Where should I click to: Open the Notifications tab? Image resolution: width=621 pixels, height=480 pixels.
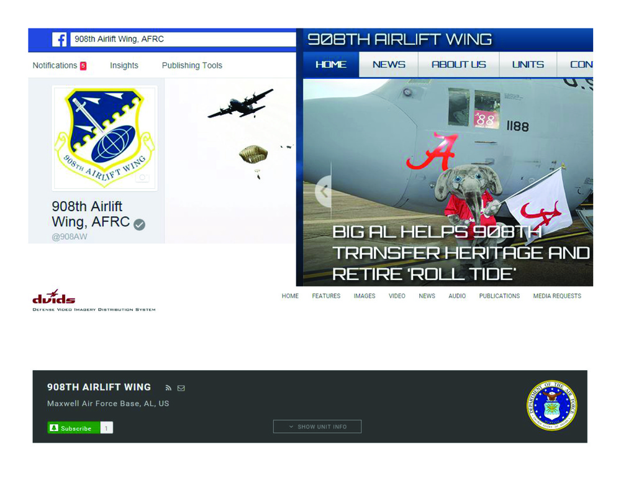point(55,65)
